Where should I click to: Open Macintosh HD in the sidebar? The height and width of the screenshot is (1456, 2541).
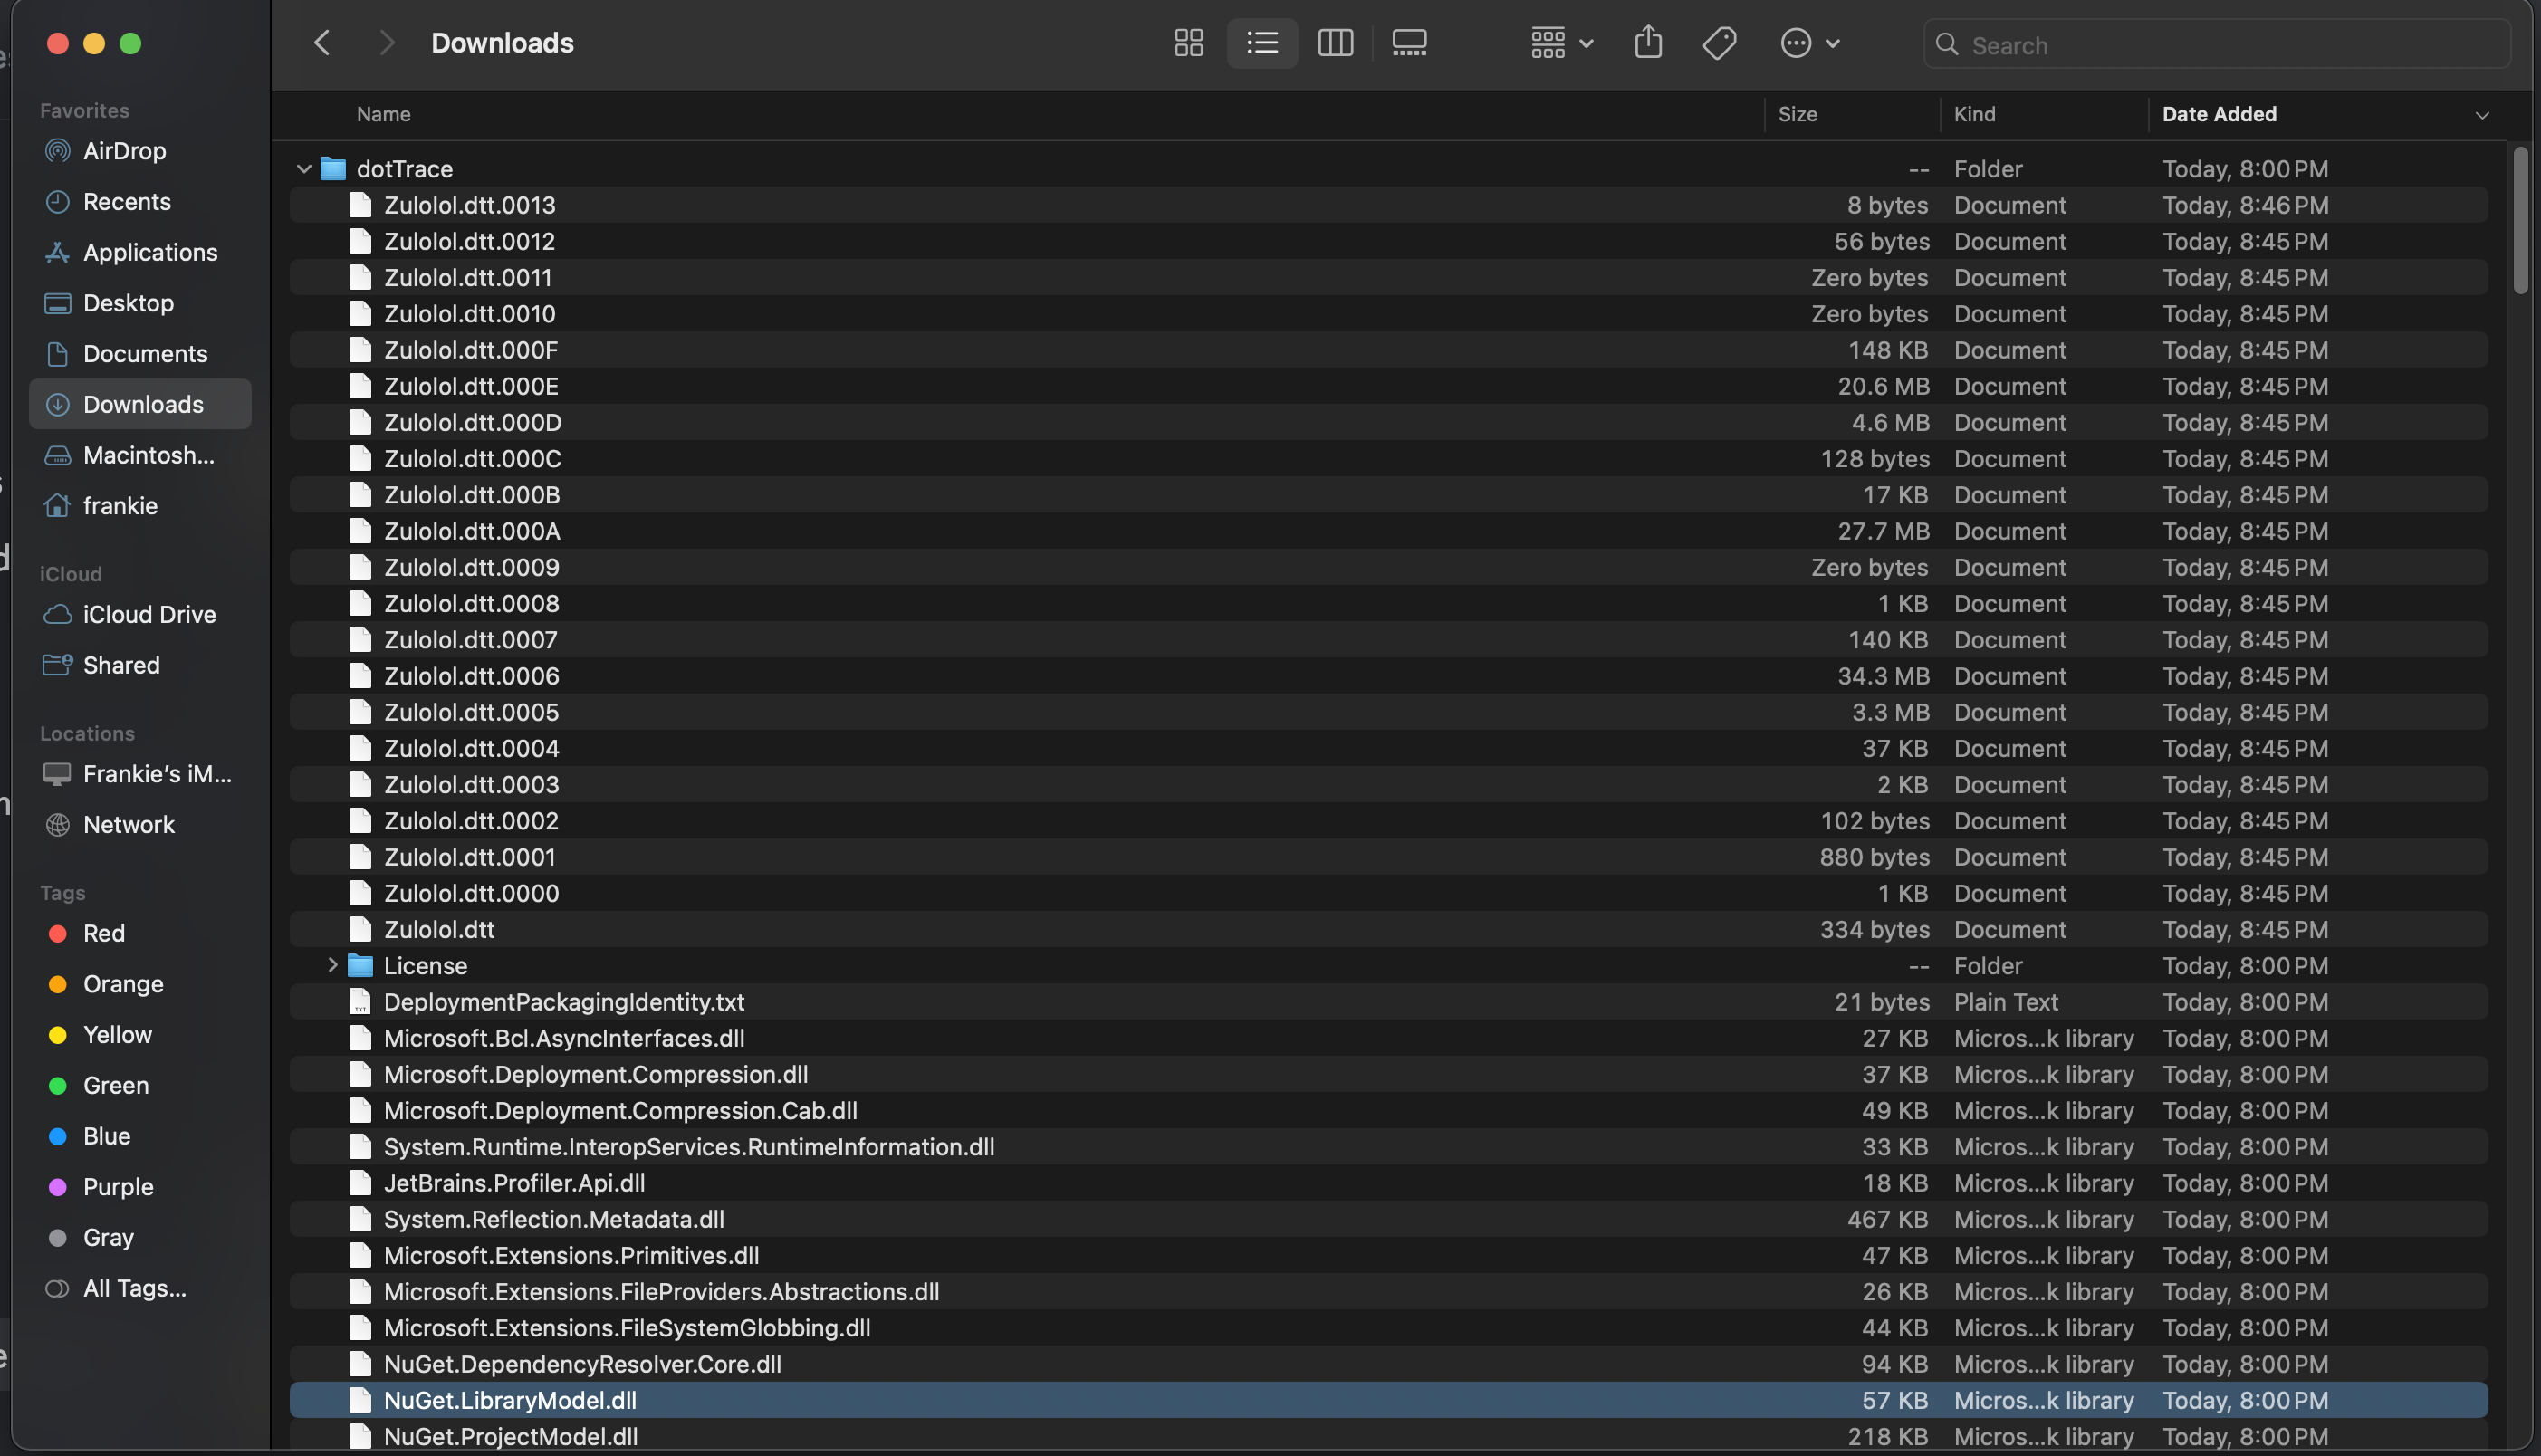point(140,455)
